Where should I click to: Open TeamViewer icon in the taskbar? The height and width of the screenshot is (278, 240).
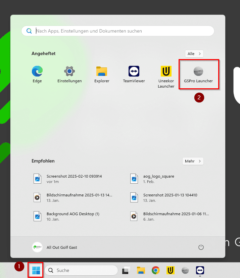200,270
